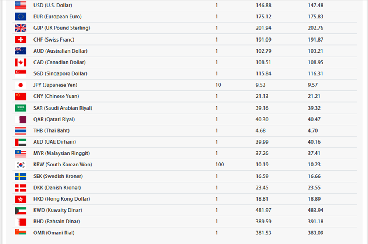Click the Swedish flag icon

click(x=21, y=176)
